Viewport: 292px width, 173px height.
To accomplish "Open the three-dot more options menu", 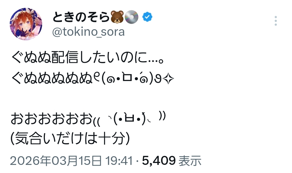I will (276, 21).
